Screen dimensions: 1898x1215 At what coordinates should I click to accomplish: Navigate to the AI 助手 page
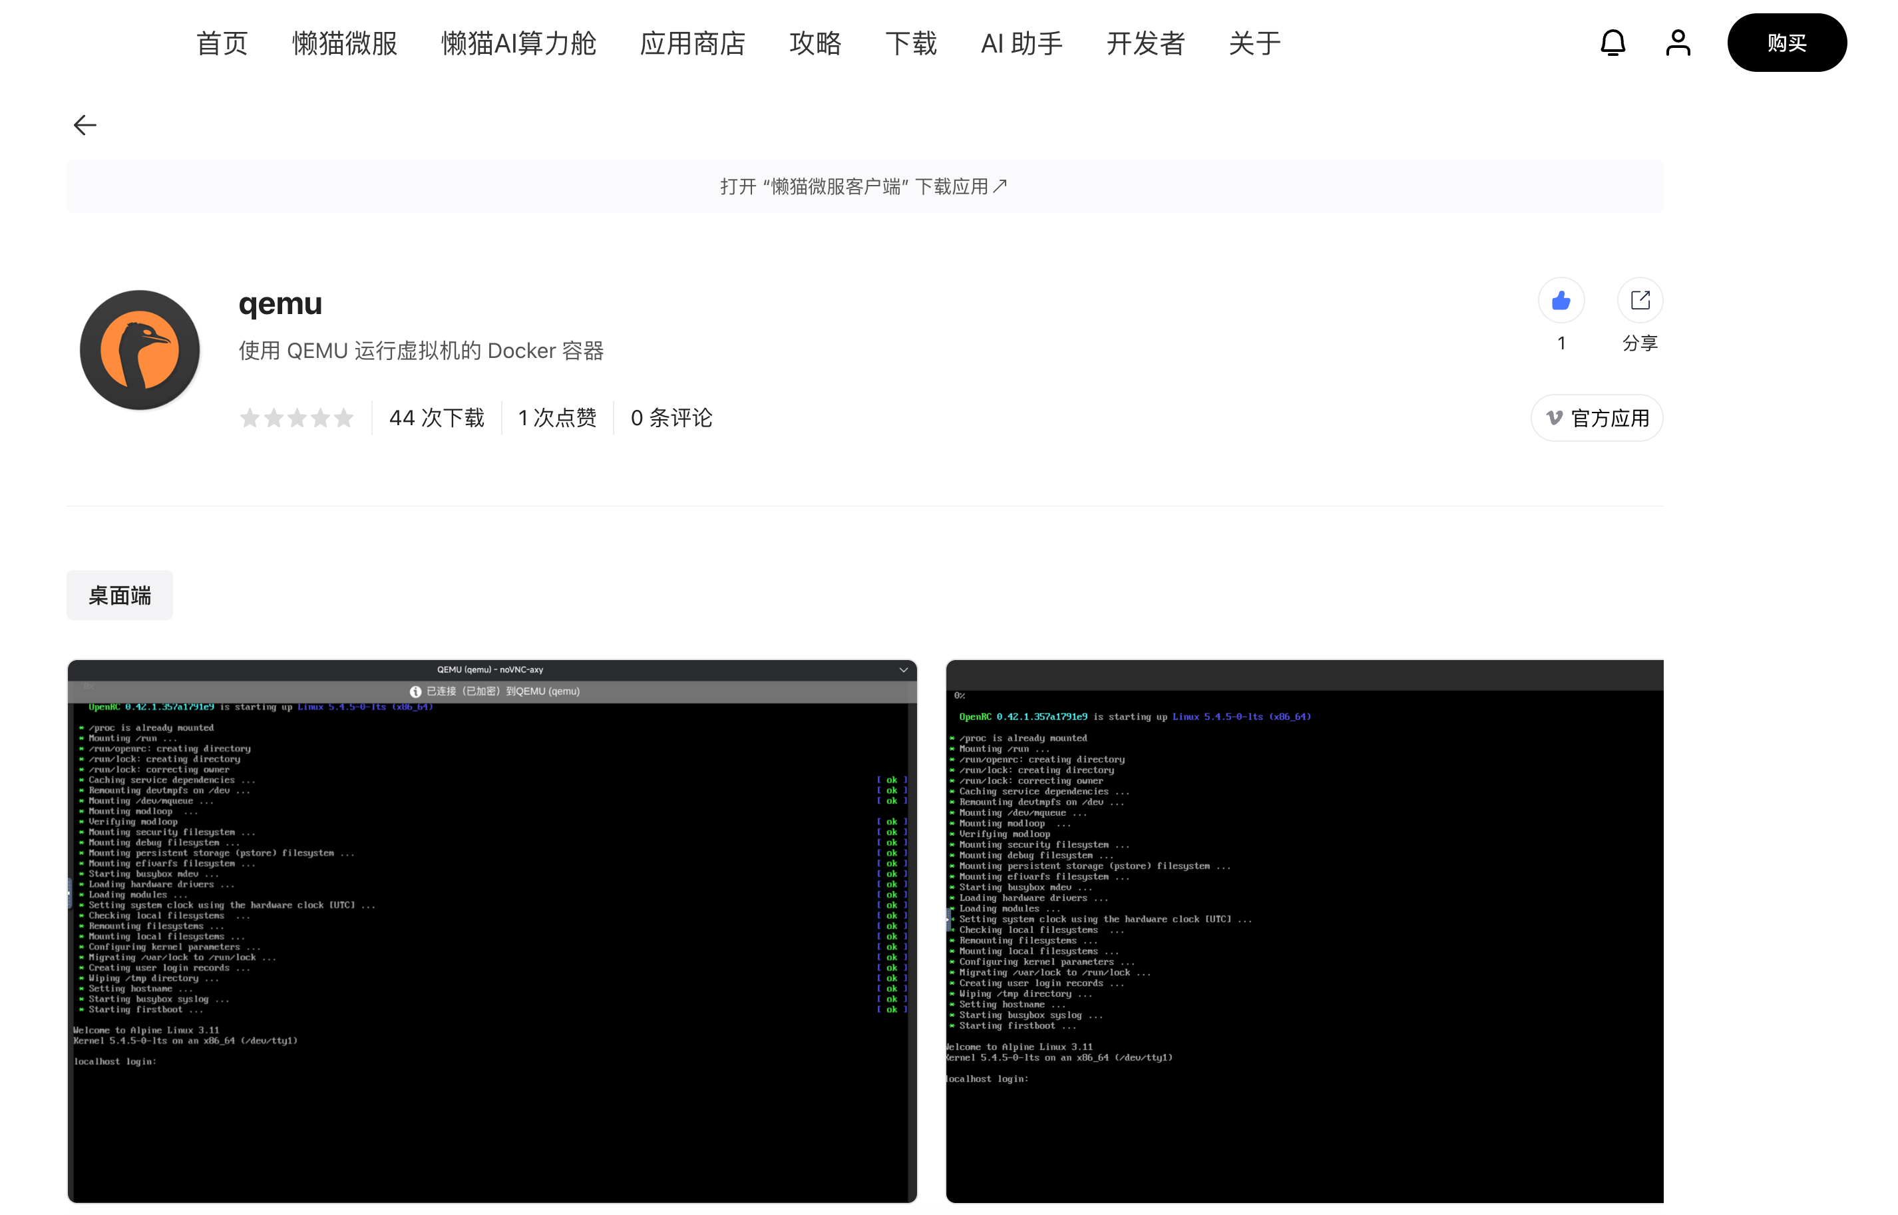(1021, 43)
